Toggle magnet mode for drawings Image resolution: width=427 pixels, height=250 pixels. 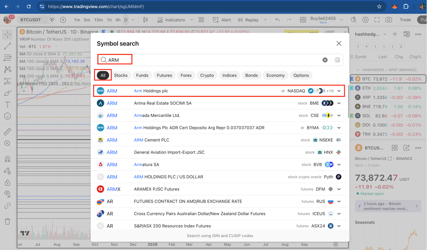(x=7, y=159)
